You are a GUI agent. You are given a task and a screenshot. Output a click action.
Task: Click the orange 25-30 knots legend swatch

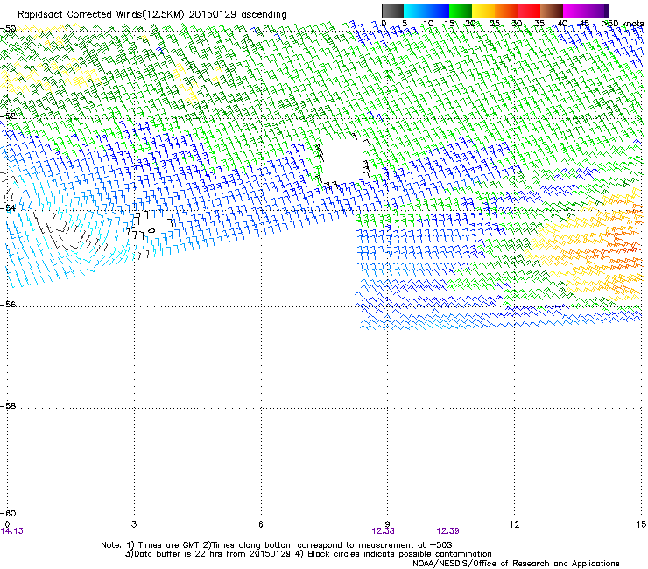tap(506, 11)
